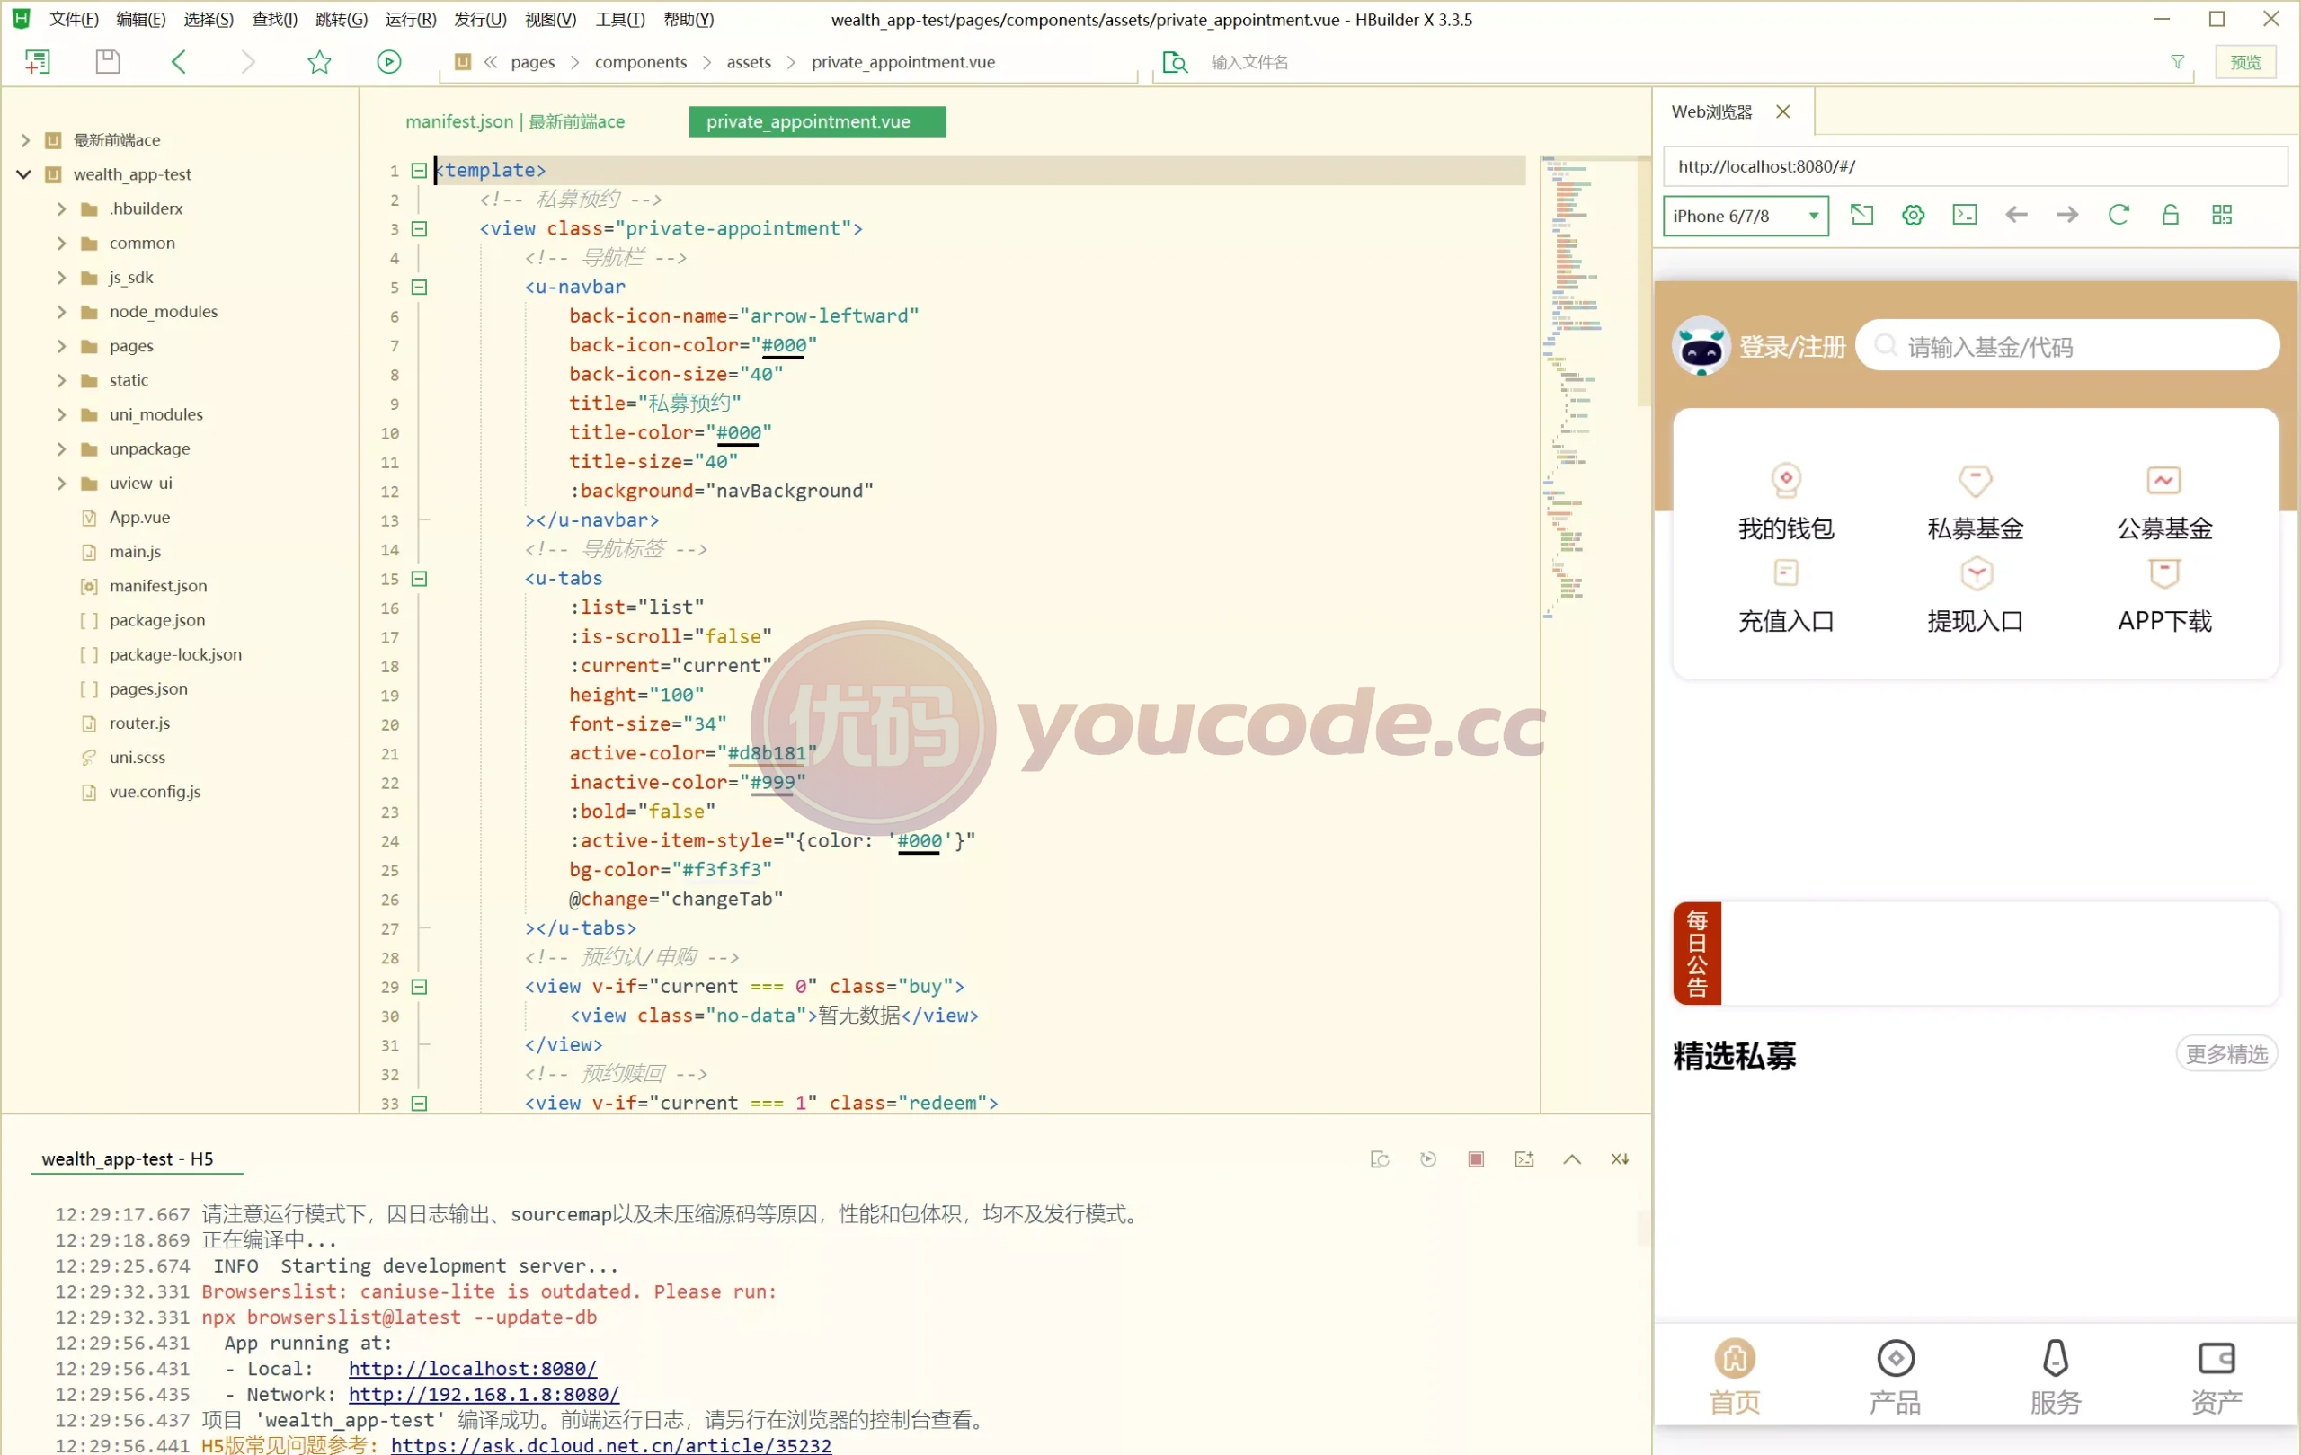Collapse the wealth_app-test project

[x=24, y=173]
